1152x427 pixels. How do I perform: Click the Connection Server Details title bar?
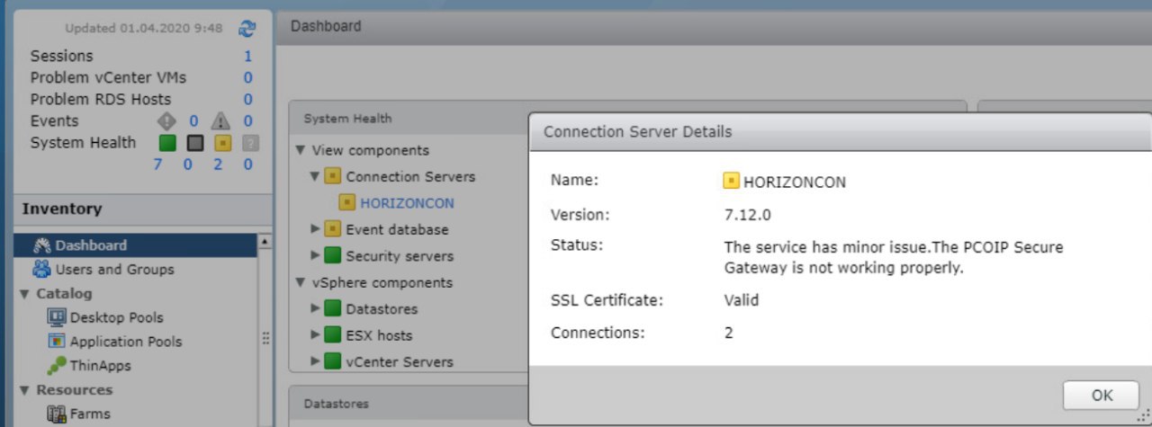(x=840, y=132)
